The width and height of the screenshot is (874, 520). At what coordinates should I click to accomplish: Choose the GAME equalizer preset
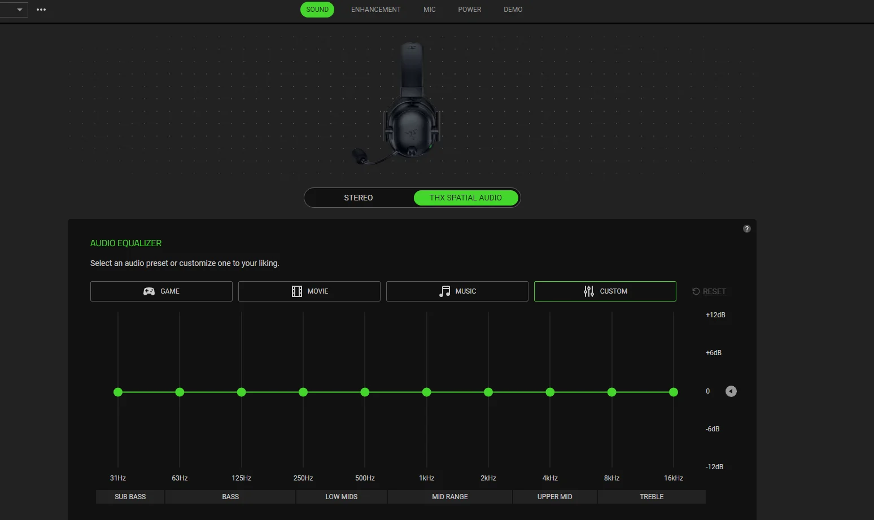161,291
